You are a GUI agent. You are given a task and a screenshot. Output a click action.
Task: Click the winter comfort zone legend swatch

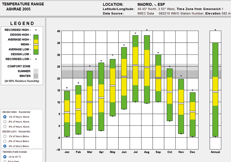(x=36, y=76)
